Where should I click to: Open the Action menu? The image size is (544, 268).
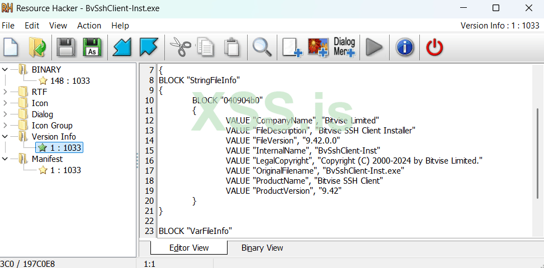[89, 26]
